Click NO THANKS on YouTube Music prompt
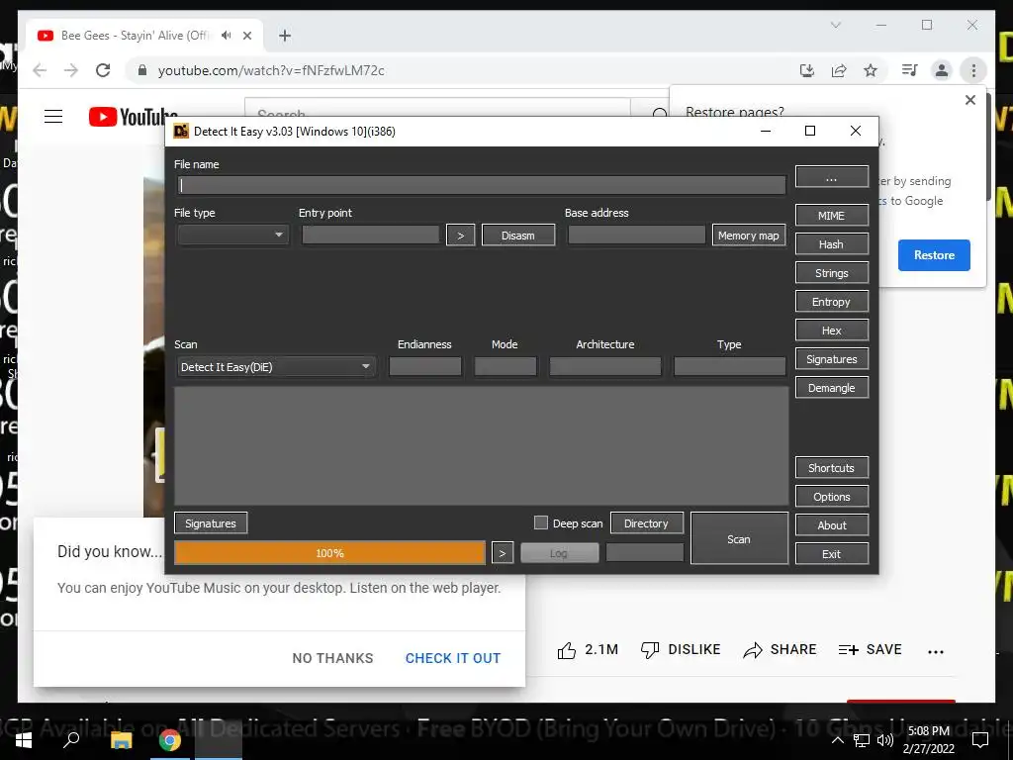This screenshot has width=1013, height=760. click(x=332, y=658)
